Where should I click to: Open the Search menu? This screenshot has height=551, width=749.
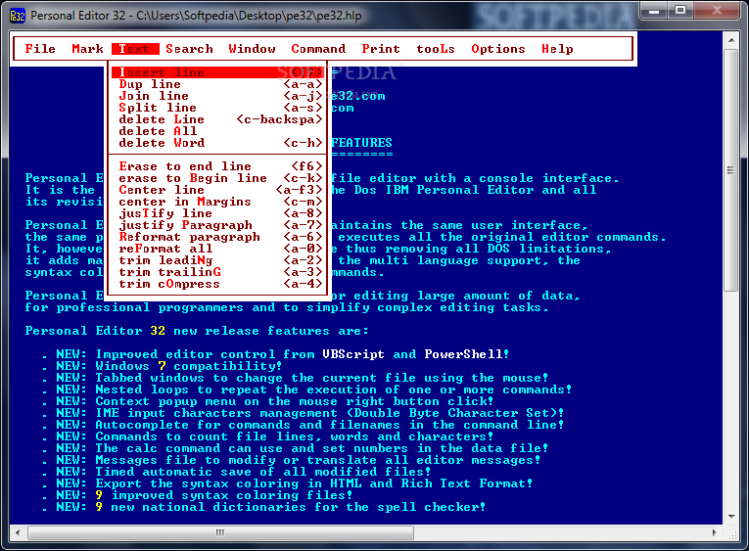click(x=189, y=49)
